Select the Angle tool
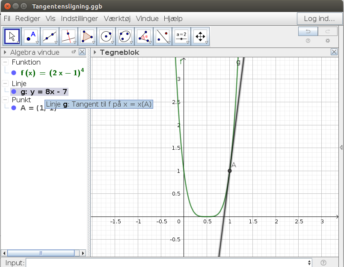This screenshot has width=344, height=267. (x=144, y=36)
